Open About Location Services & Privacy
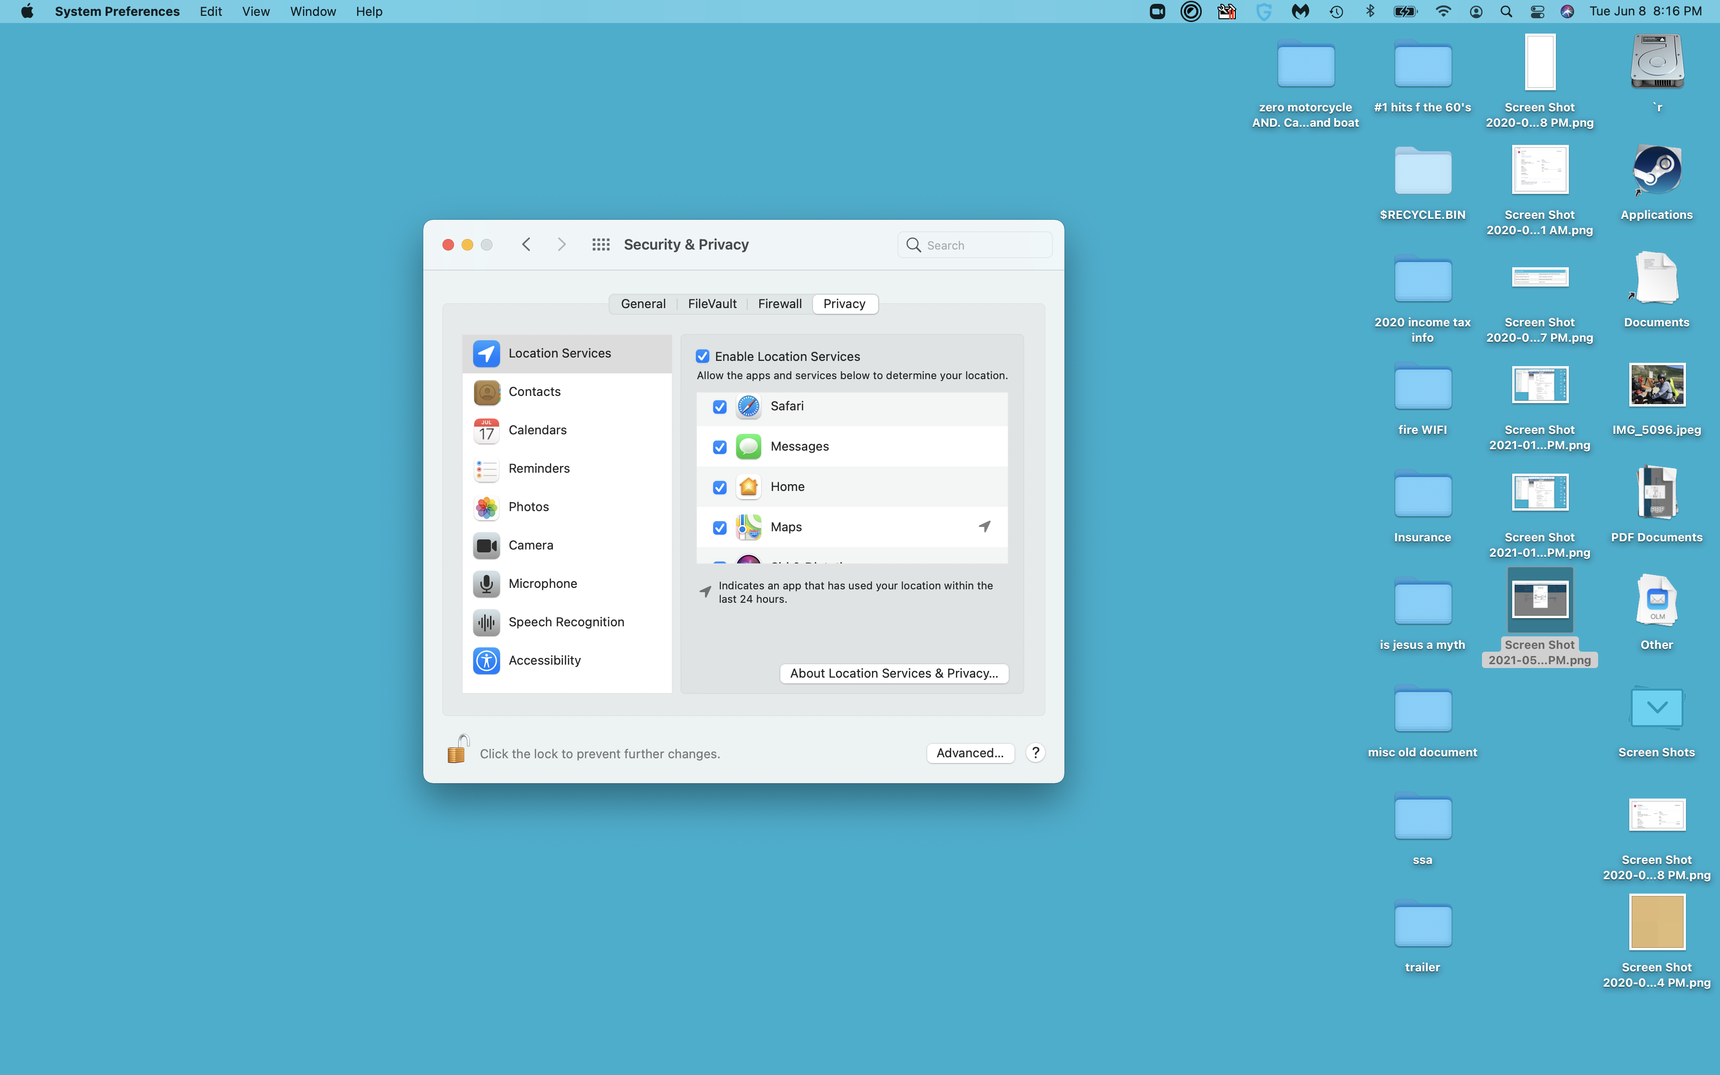 (x=894, y=673)
